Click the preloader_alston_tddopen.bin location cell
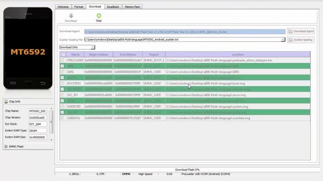The image size is (323, 181). [238, 60]
